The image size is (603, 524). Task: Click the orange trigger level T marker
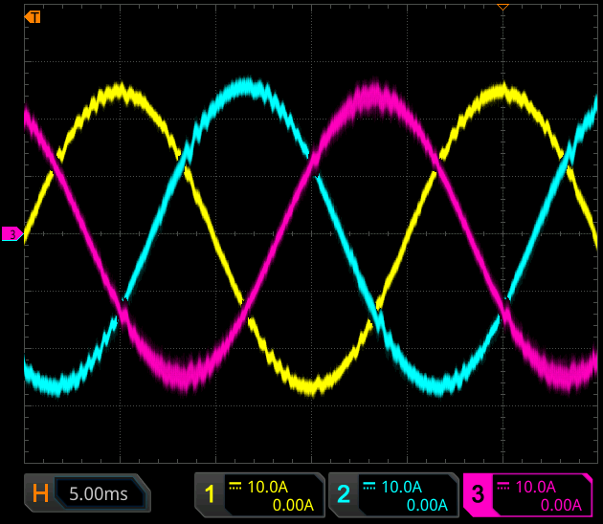tap(33, 17)
